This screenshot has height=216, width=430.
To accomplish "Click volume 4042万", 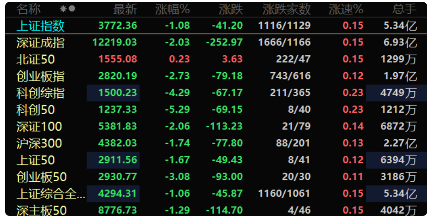I will coord(398,210).
